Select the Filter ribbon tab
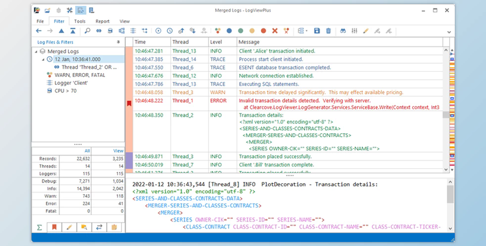Image resolution: width=486 pixels, height=246 pixels. click(x=59, y=21)
